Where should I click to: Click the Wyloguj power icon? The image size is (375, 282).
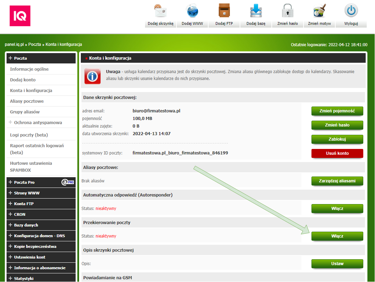[x=351, y=11]
